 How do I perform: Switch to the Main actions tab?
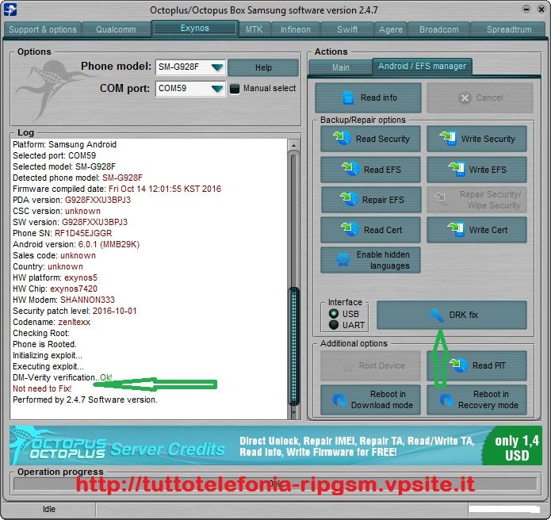click(x=340, y=67)
